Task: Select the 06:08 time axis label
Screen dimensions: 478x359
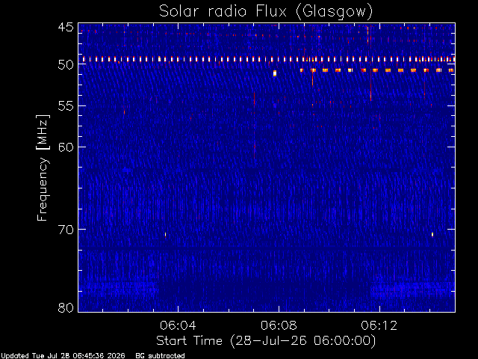Action: (279, 325)
